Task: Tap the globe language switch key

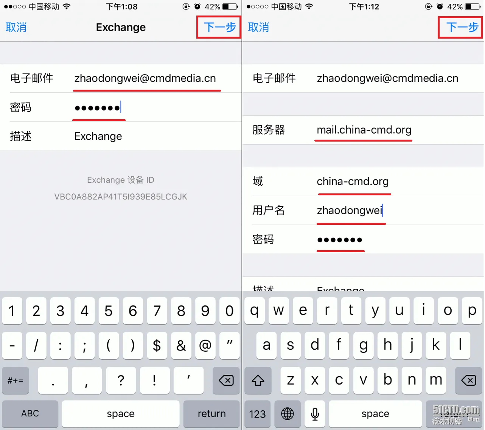Action: (x=288, y=414)
